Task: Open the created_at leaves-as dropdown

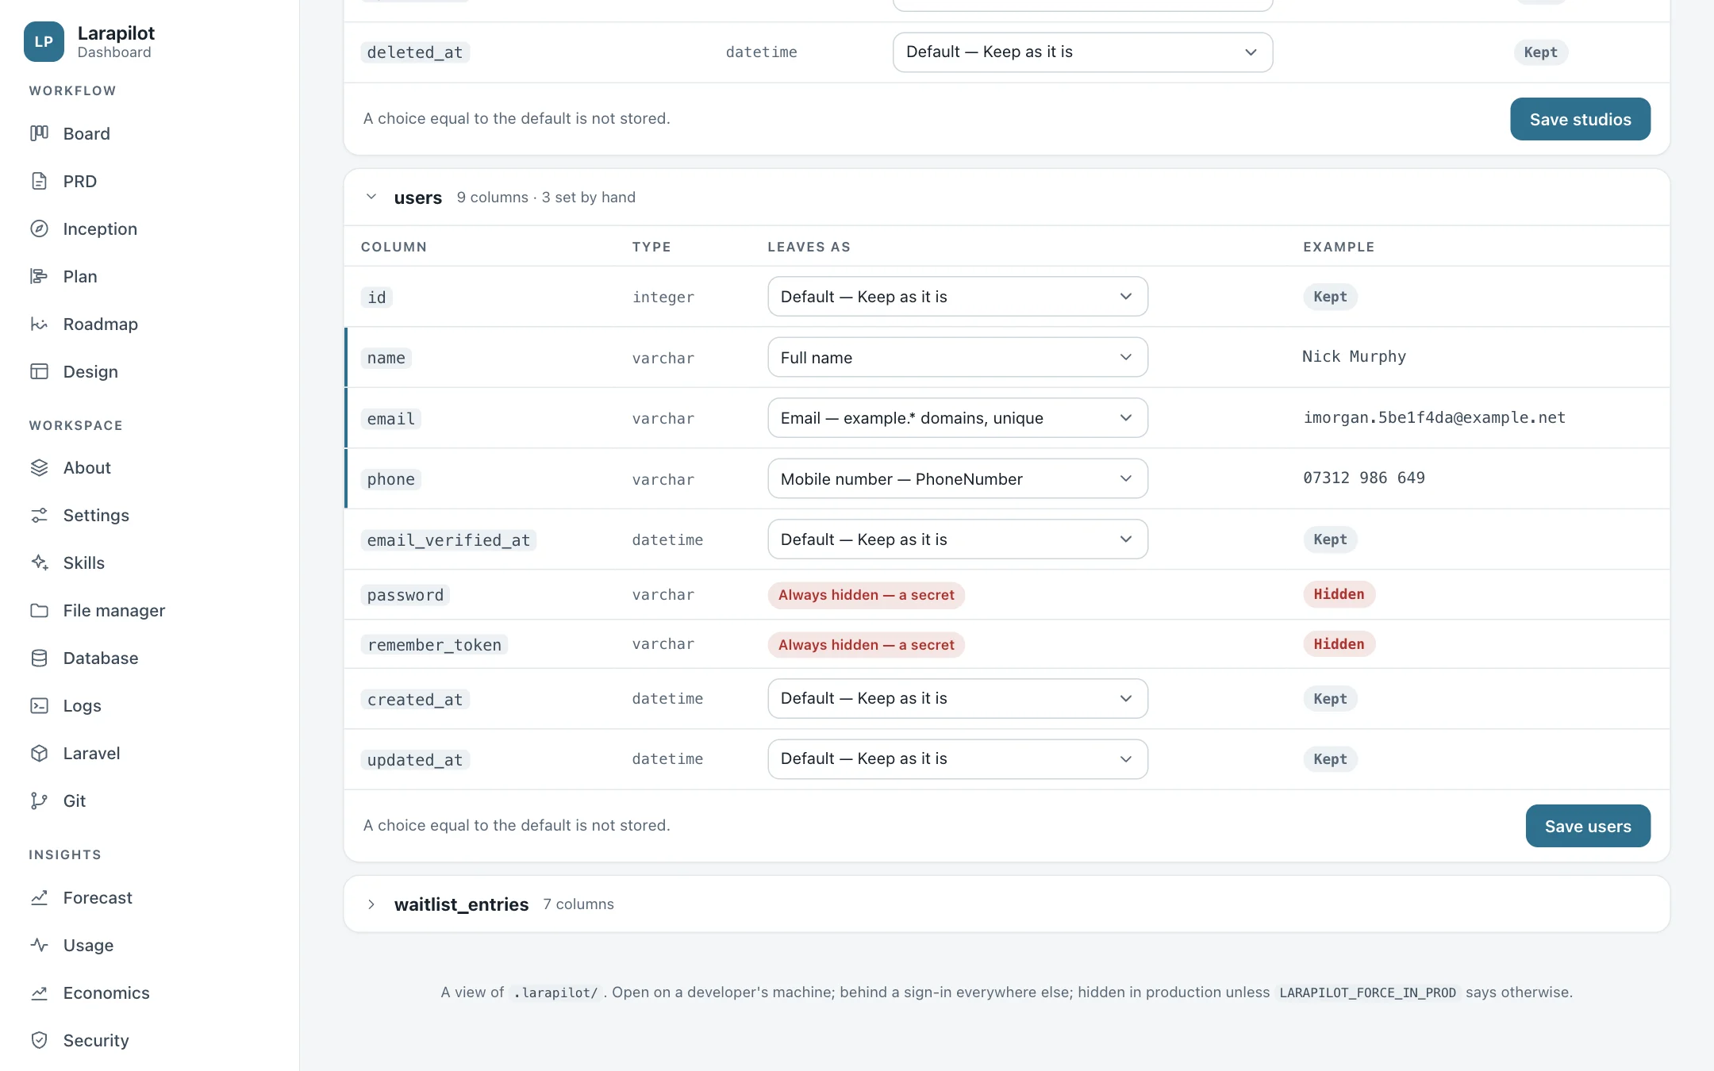Action: coord(957,698)
